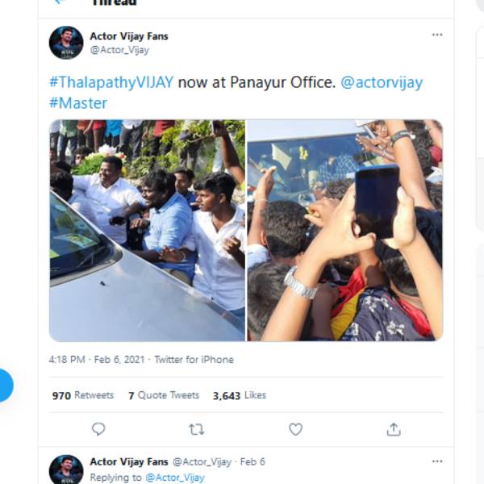Open avatar on the reply tweet
Viewport: 484px width, 484px height.
tap(66, 469)
